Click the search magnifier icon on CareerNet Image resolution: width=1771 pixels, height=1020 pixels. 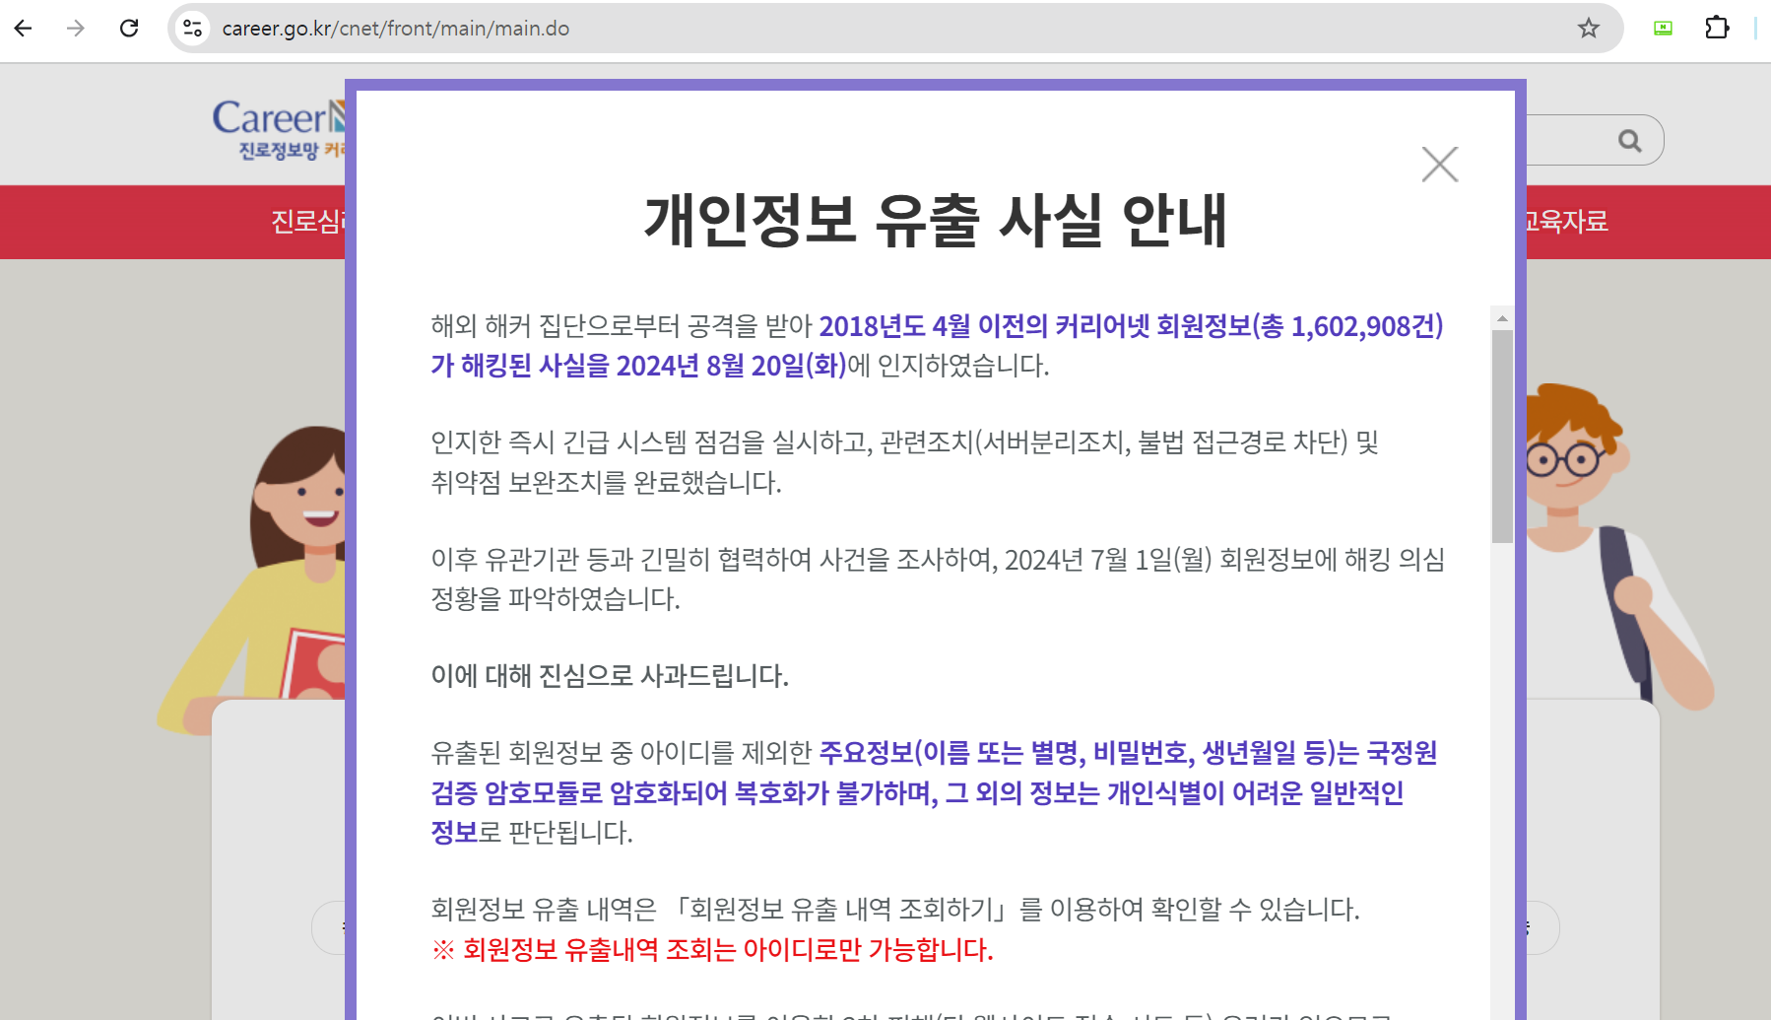pos(1630,141)
